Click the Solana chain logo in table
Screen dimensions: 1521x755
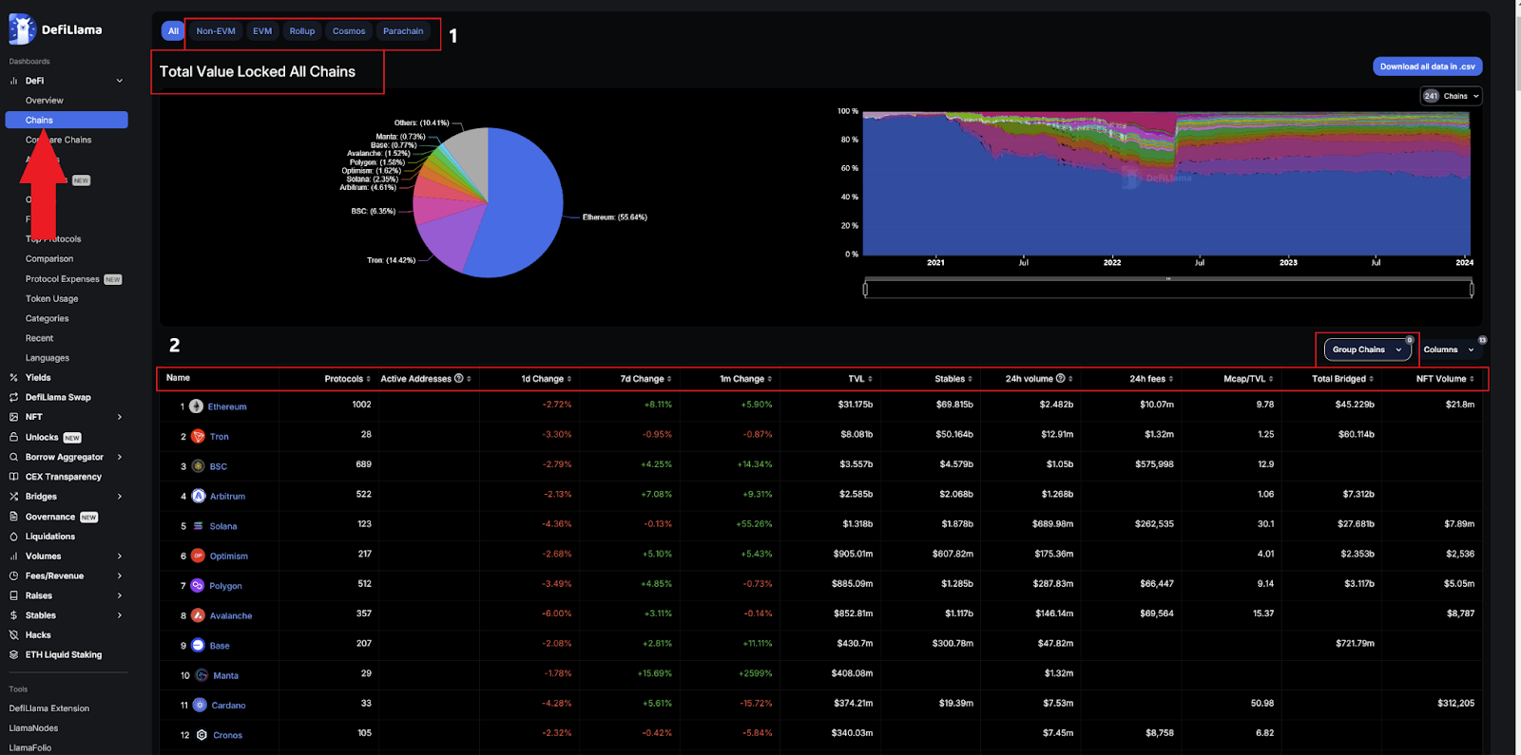[x=198, y=526]
